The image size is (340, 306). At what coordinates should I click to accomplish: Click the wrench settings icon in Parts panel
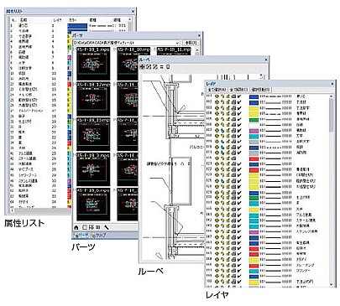coord(107,227)
